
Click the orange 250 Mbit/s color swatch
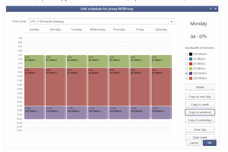click(191, 78)
